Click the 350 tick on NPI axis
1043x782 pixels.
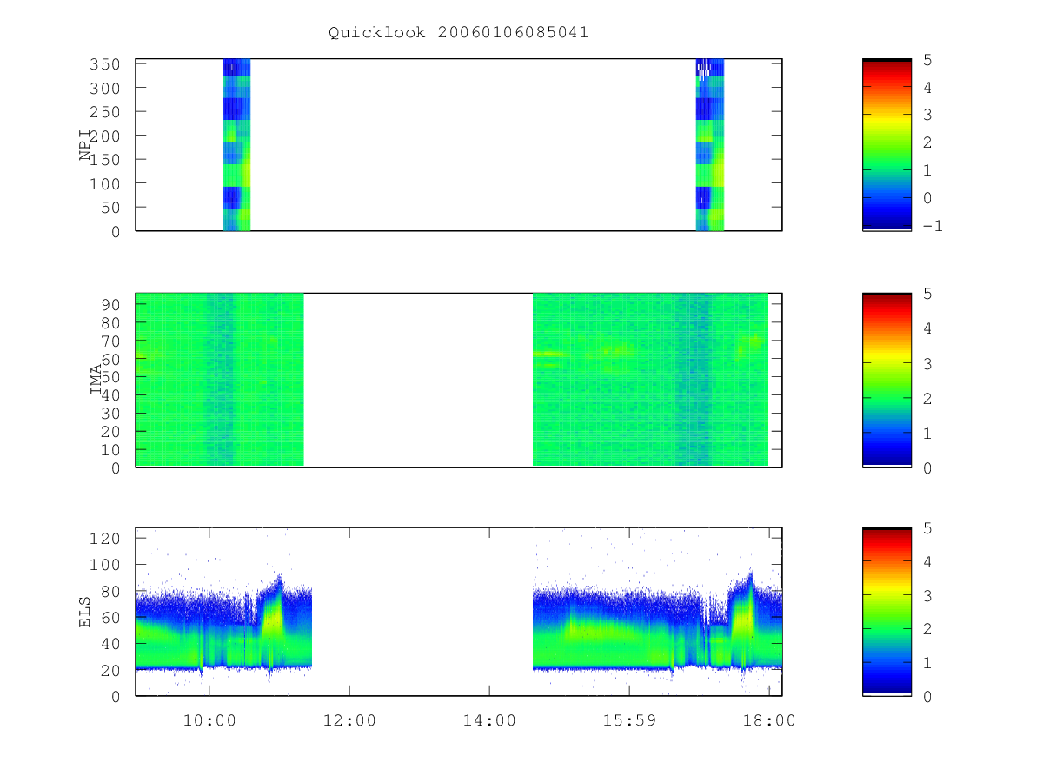tap(103, 64)
